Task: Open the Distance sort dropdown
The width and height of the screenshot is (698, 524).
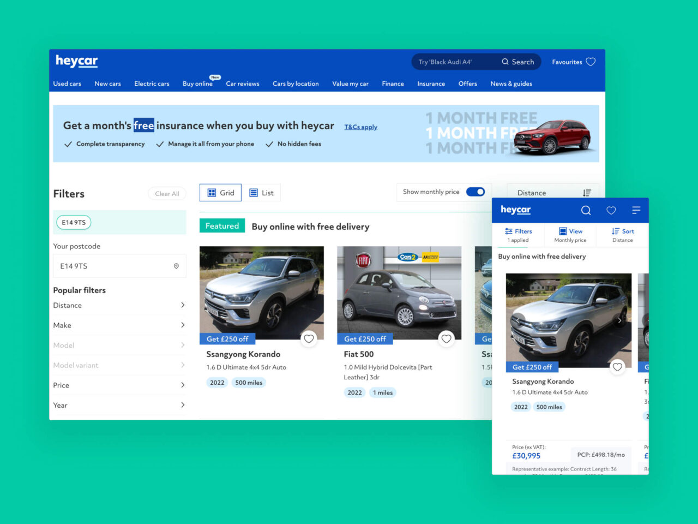Action: point(553,193)
